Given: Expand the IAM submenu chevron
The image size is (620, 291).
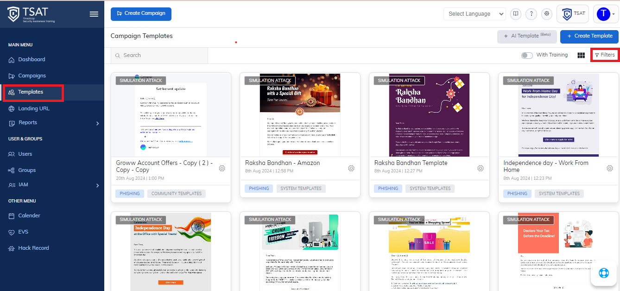Looking at the screenshot, I should click(x=97, y=186).
